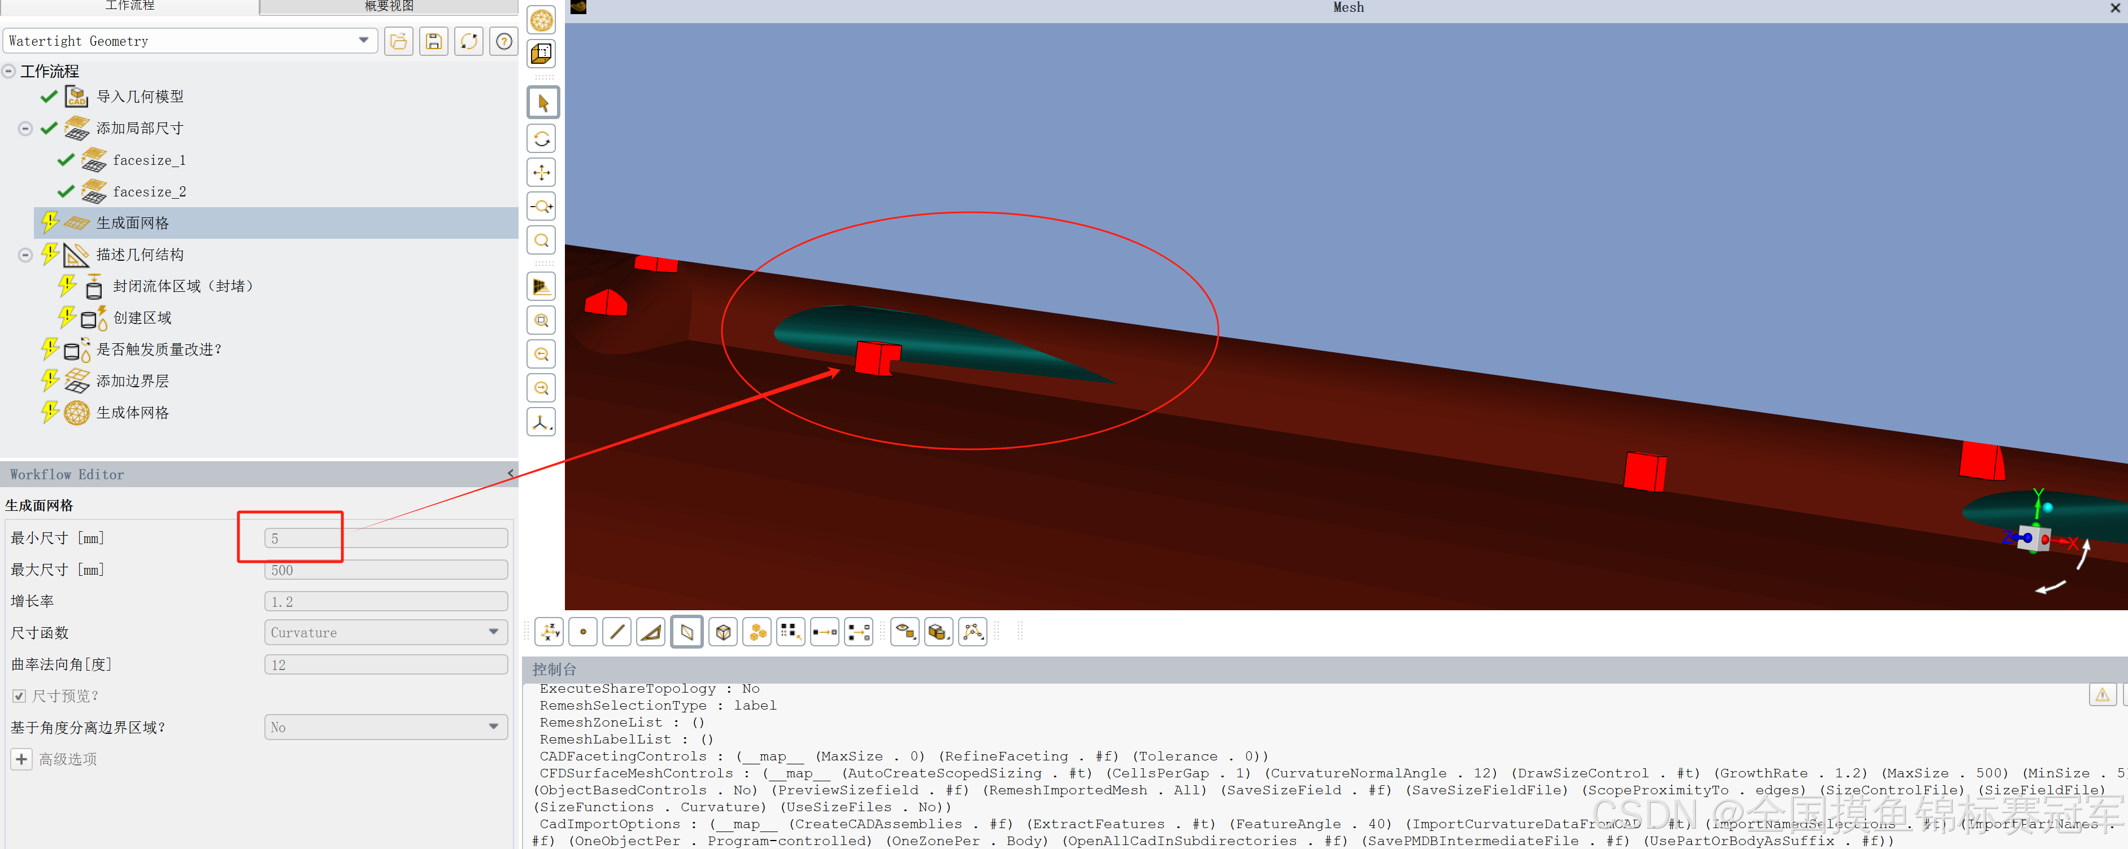2128x849 pixels.
Task: Switch to the 概要视图 tab
Action: point(388,7)
